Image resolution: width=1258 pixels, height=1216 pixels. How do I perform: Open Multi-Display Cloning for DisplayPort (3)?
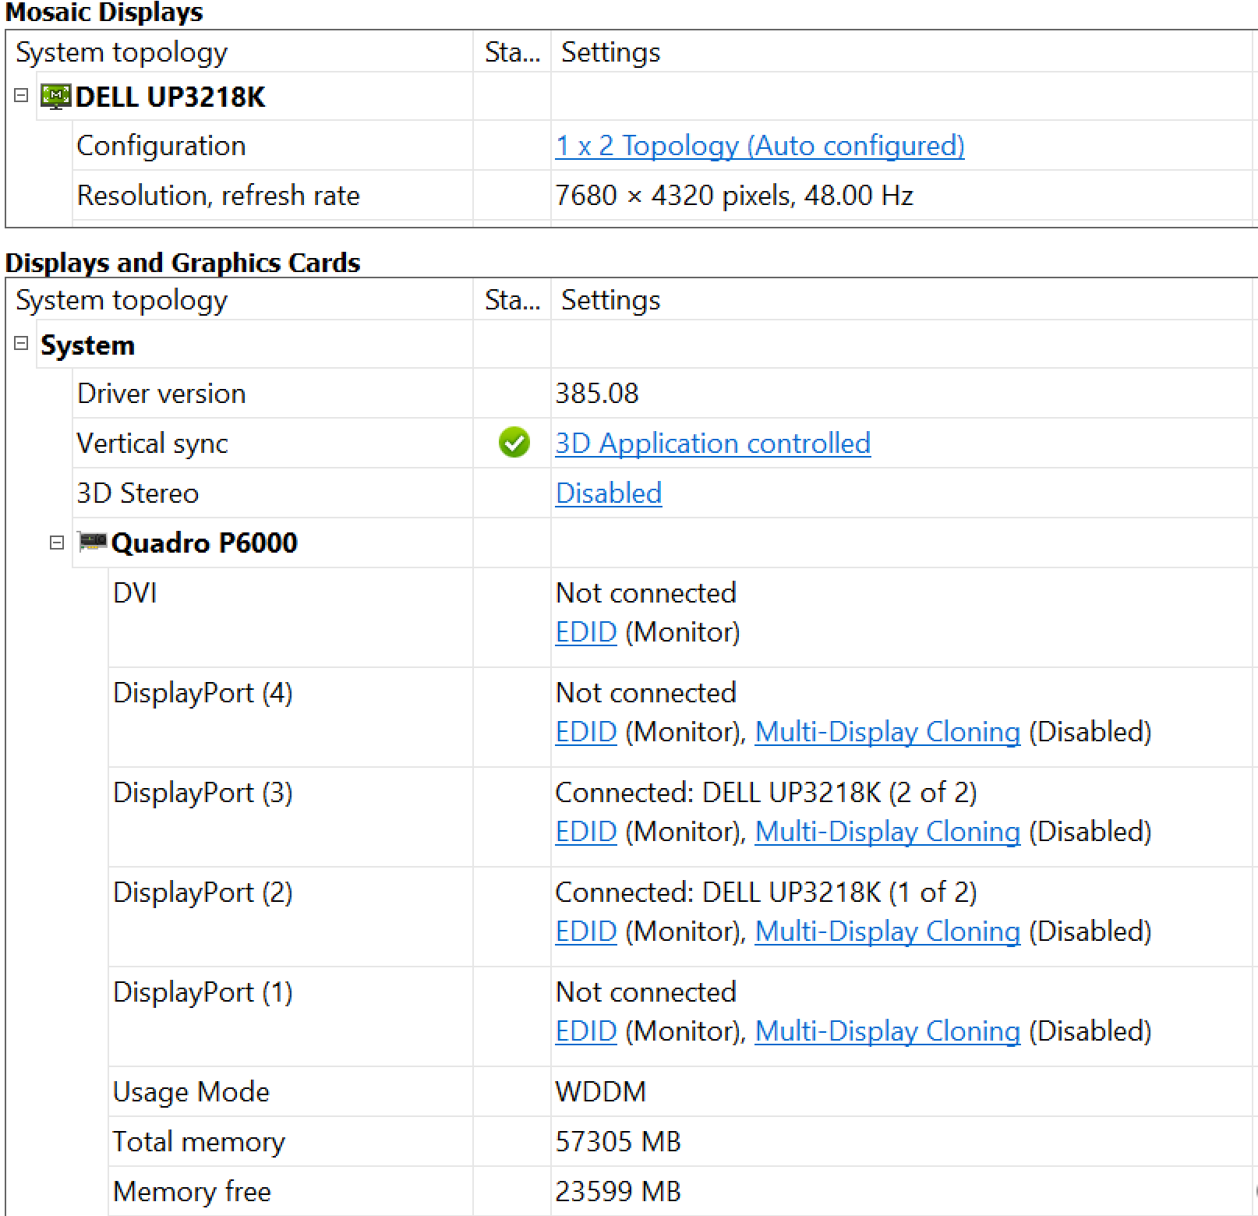pos(887,832)
